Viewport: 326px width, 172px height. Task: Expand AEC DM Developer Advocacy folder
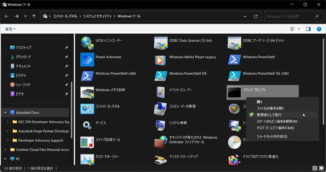click(x=8, y=122)
